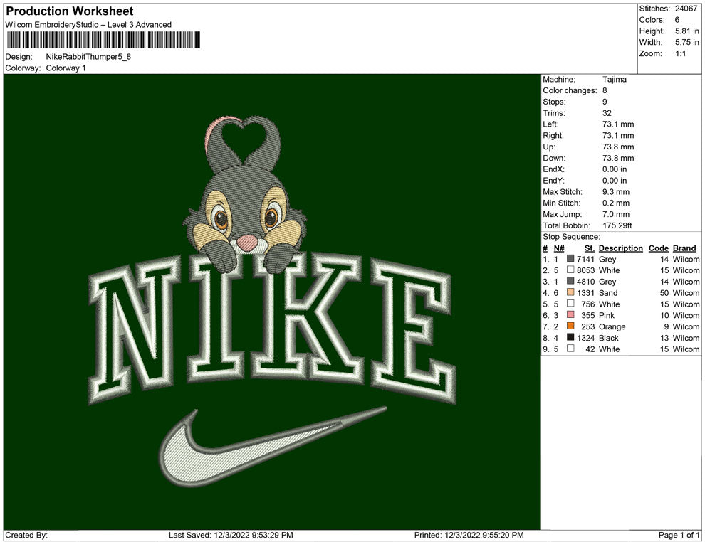Viewport: 705px width, 542px height.
Task: Click the Page 1 of 1 footer
Action: (x=679, y=535)
